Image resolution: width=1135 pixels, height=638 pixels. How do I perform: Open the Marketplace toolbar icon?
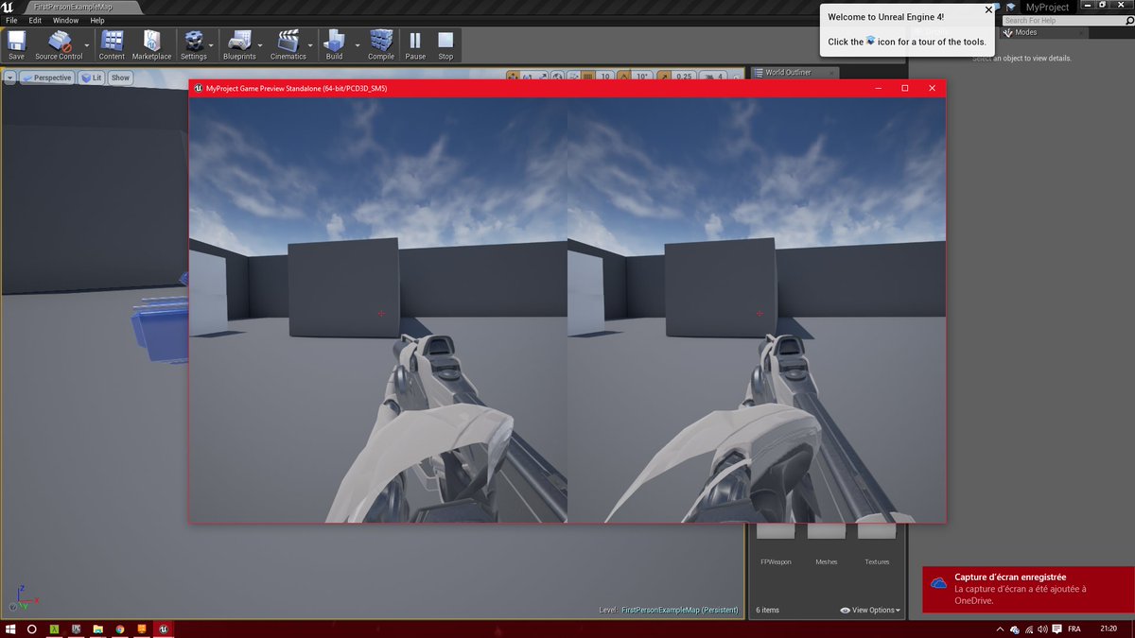(151, 45)
